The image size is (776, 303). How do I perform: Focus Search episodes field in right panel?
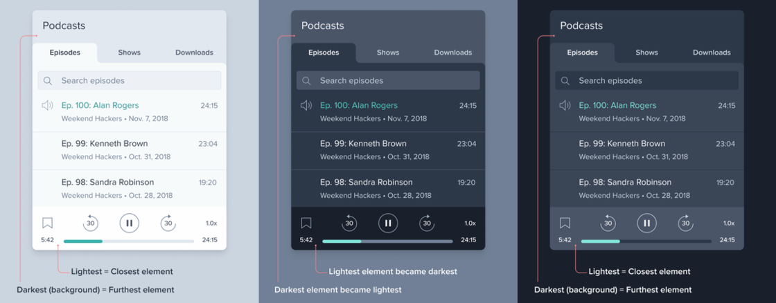tap(647, 80)
